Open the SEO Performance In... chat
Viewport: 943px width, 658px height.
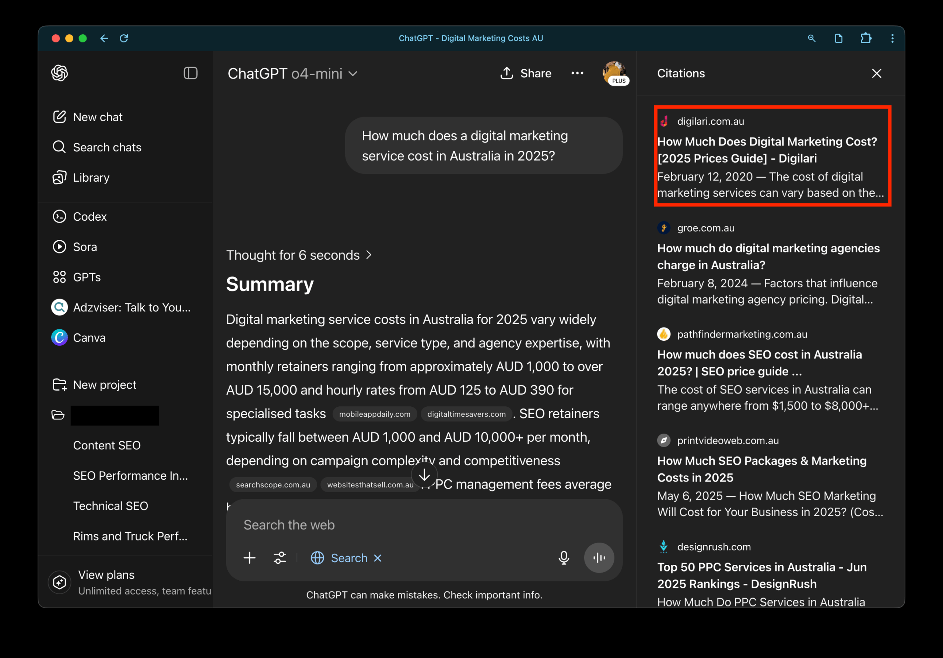click(131, 476)
